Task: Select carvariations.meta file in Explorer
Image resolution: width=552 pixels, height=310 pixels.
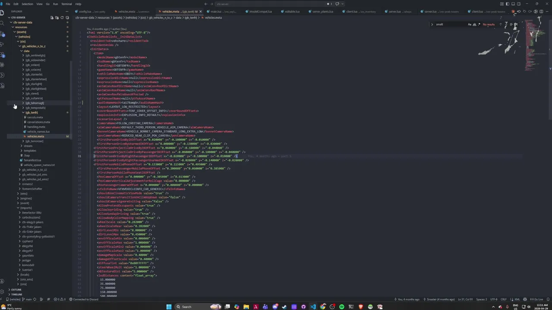Action: point(38,122)
